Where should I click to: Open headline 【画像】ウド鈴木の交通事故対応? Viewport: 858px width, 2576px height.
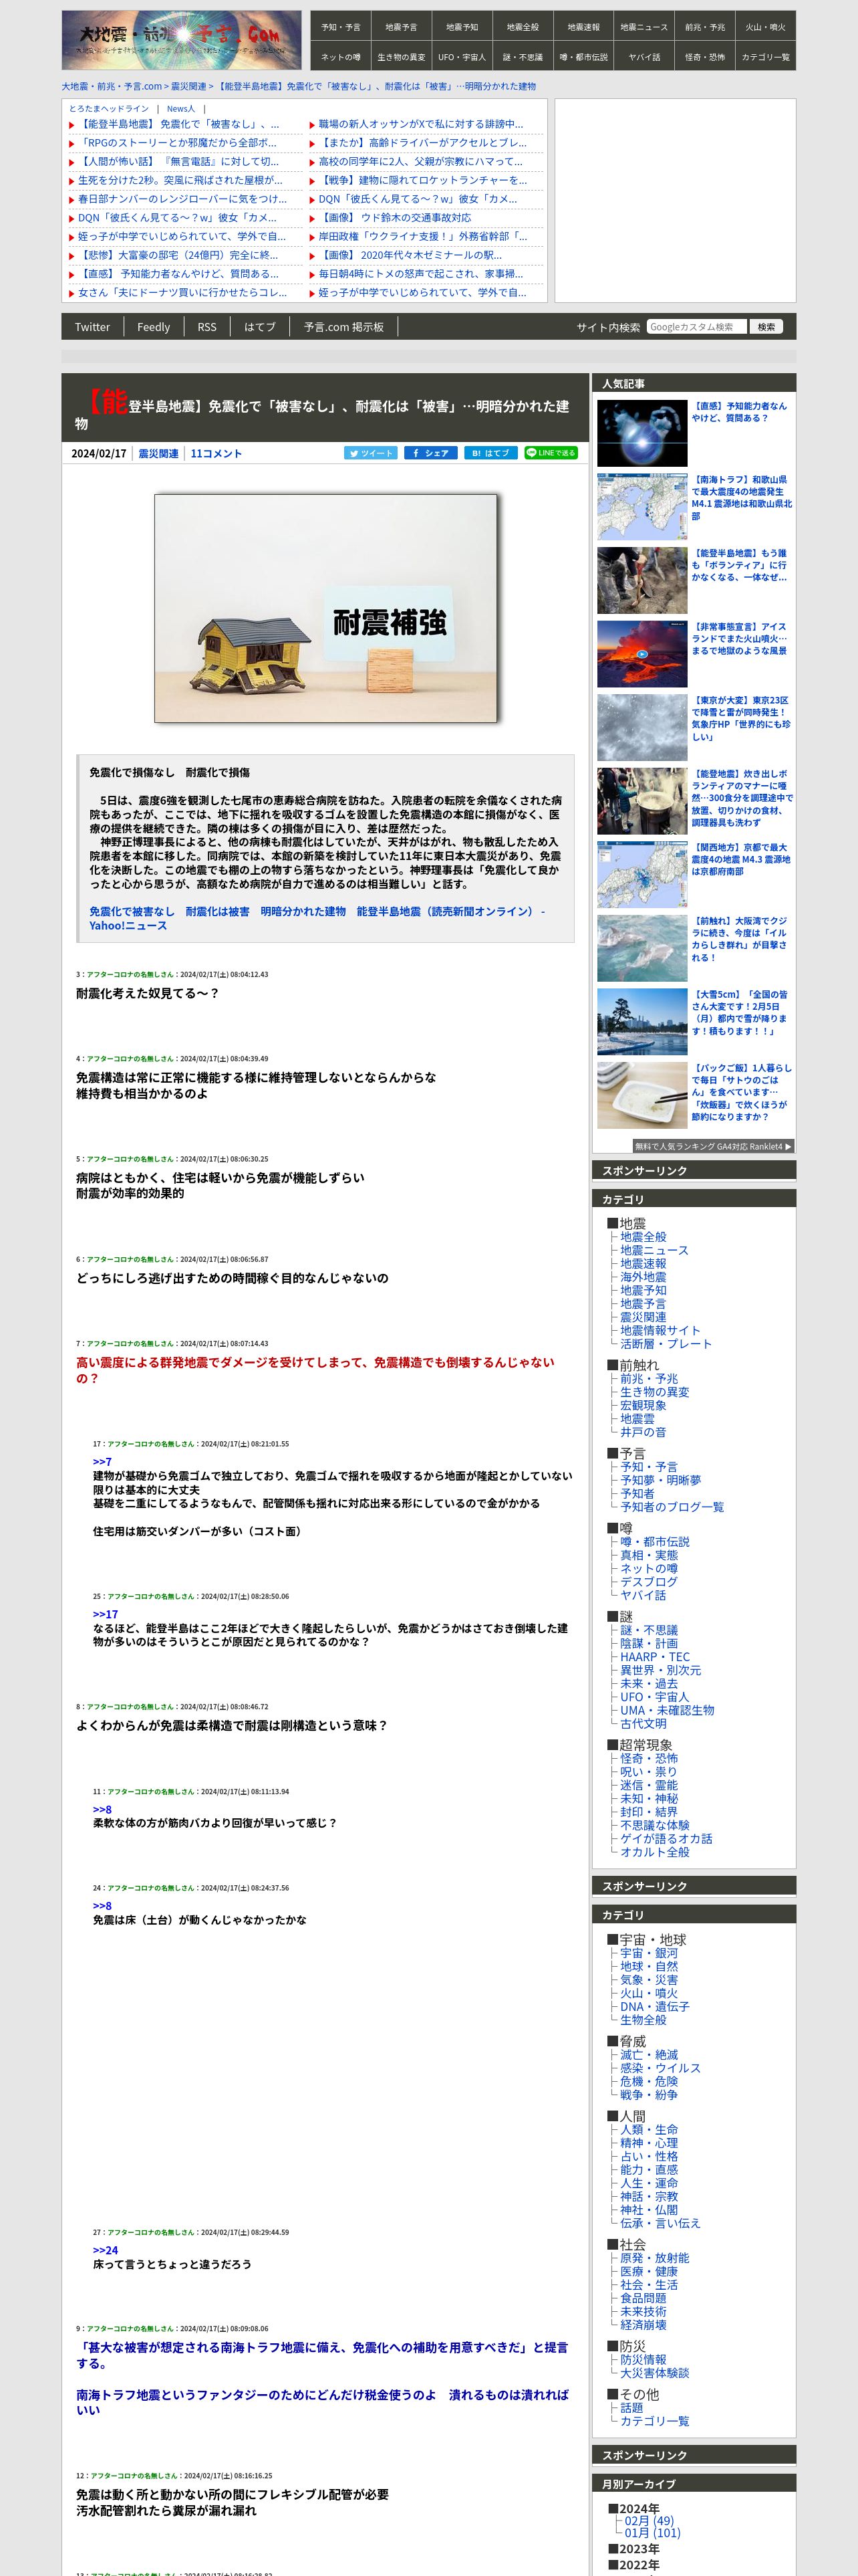[394, 218]
